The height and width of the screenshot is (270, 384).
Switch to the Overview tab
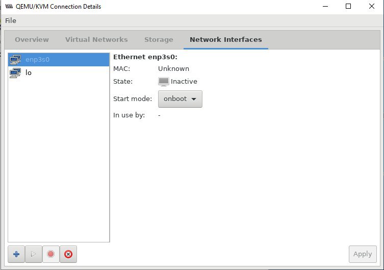click(32, 39)
